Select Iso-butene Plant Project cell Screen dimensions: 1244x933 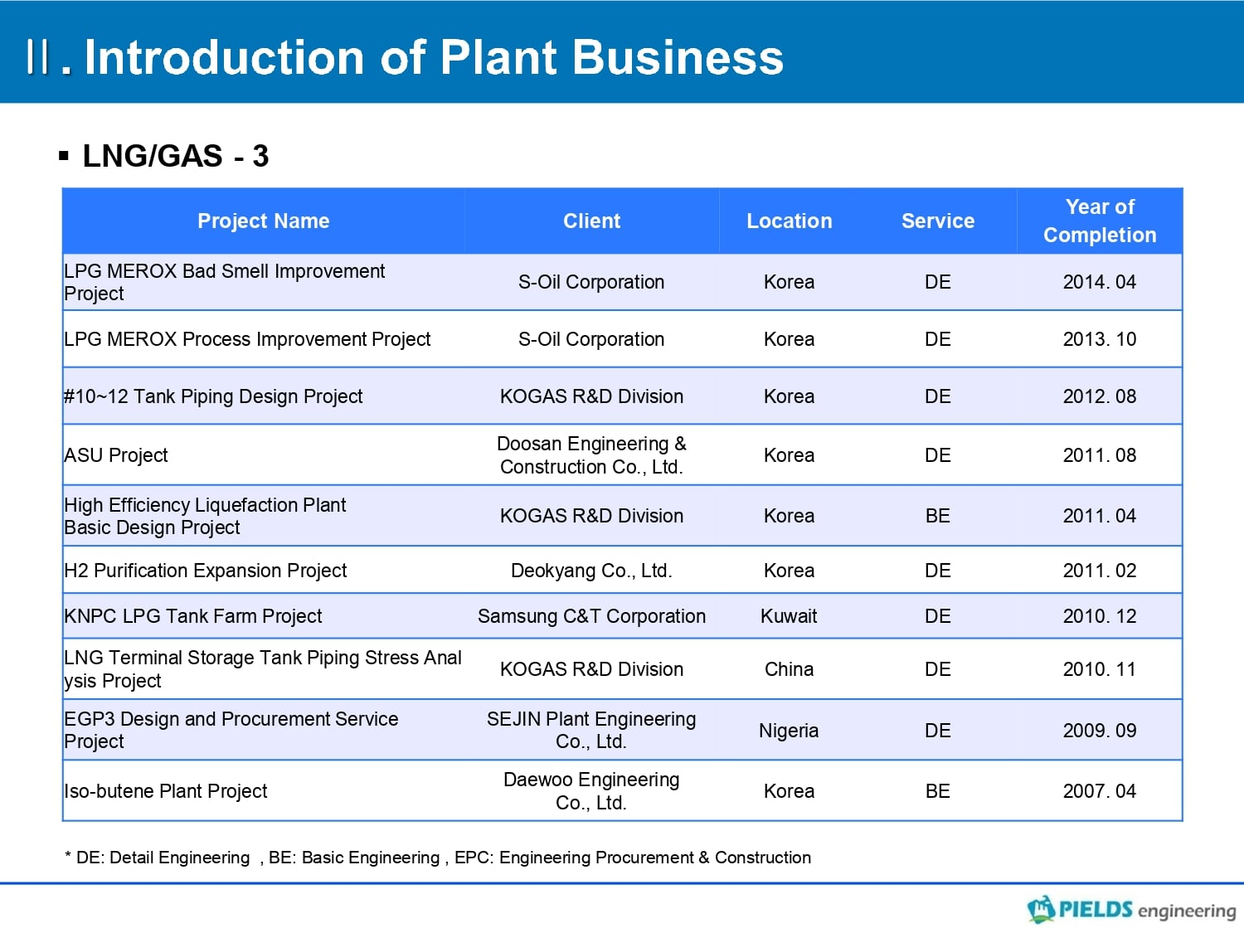264,791
